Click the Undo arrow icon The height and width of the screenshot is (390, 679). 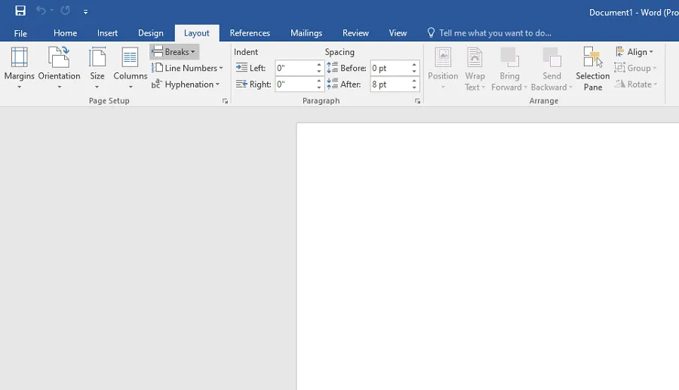(41, 11)
